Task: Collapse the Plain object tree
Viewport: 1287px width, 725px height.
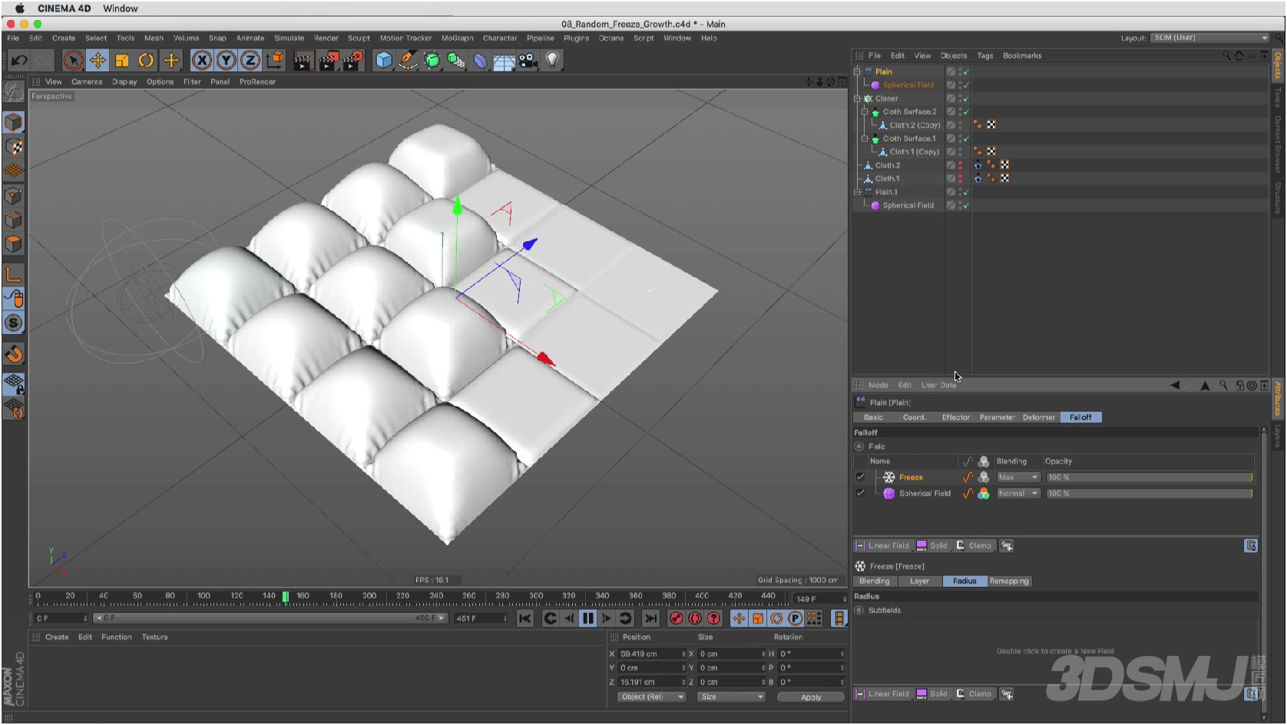Action: 858,71
